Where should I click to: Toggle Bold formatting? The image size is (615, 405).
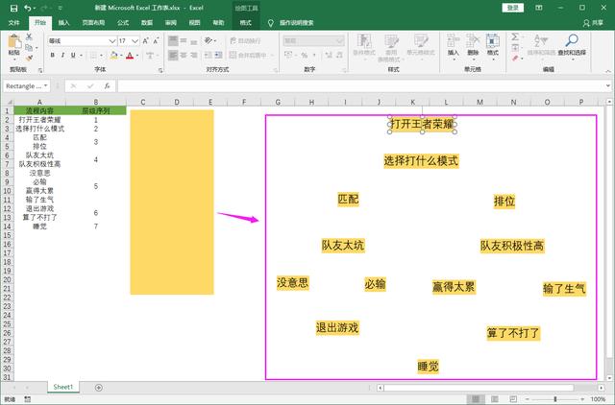(52, 56)
